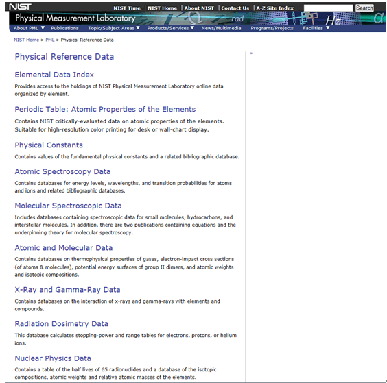Screen dimensions: 387x383
Task: Open the Nuclear Physics Data link
Action: click(x=53, y=358)
